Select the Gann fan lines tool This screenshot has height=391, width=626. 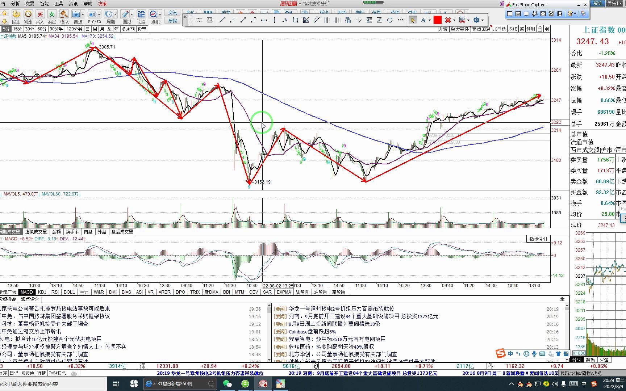click(x=306, y=20)
